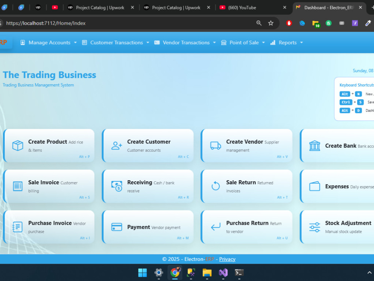Open the Manage Accounts menu
The image size is (374, 281).
[x=49, y=43]
